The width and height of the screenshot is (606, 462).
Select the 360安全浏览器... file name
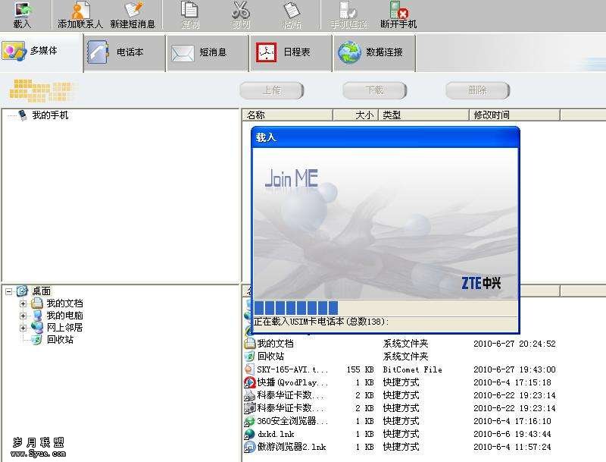click(x=292, y=421)
